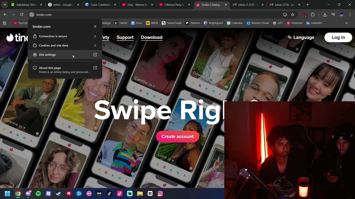The height and width of the screenshot is (199, 355).
Task: Open File Explorer from the taskbar
Action: (x=140, y=194)
